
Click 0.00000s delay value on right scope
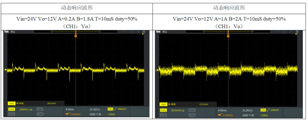(x=228, y=115)
